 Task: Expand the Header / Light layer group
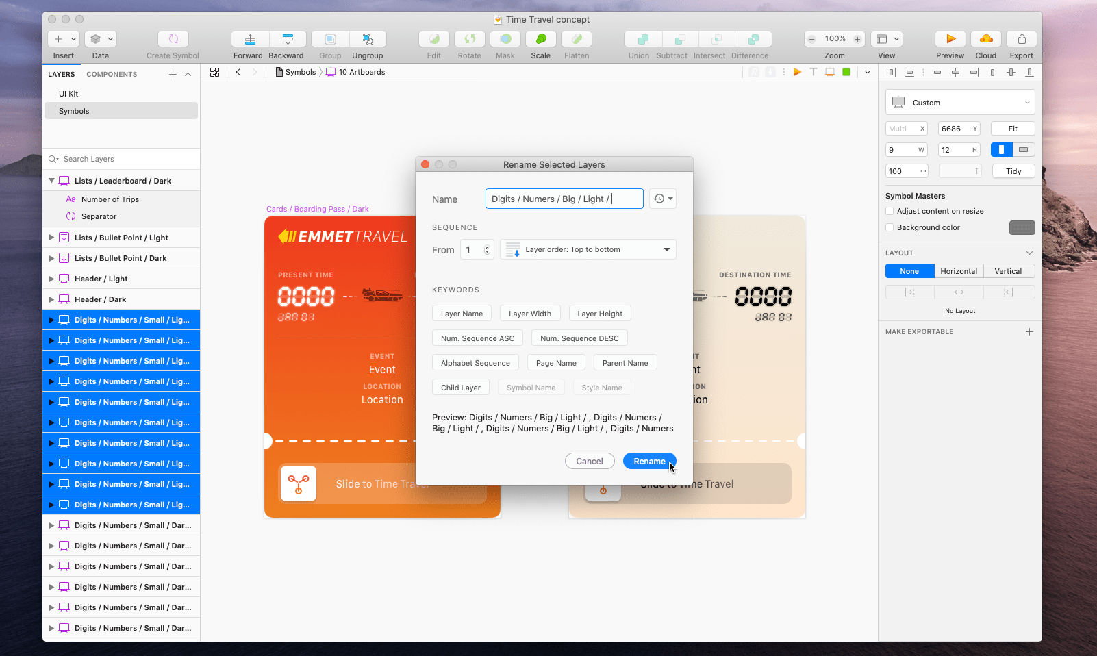coord(51,279)
